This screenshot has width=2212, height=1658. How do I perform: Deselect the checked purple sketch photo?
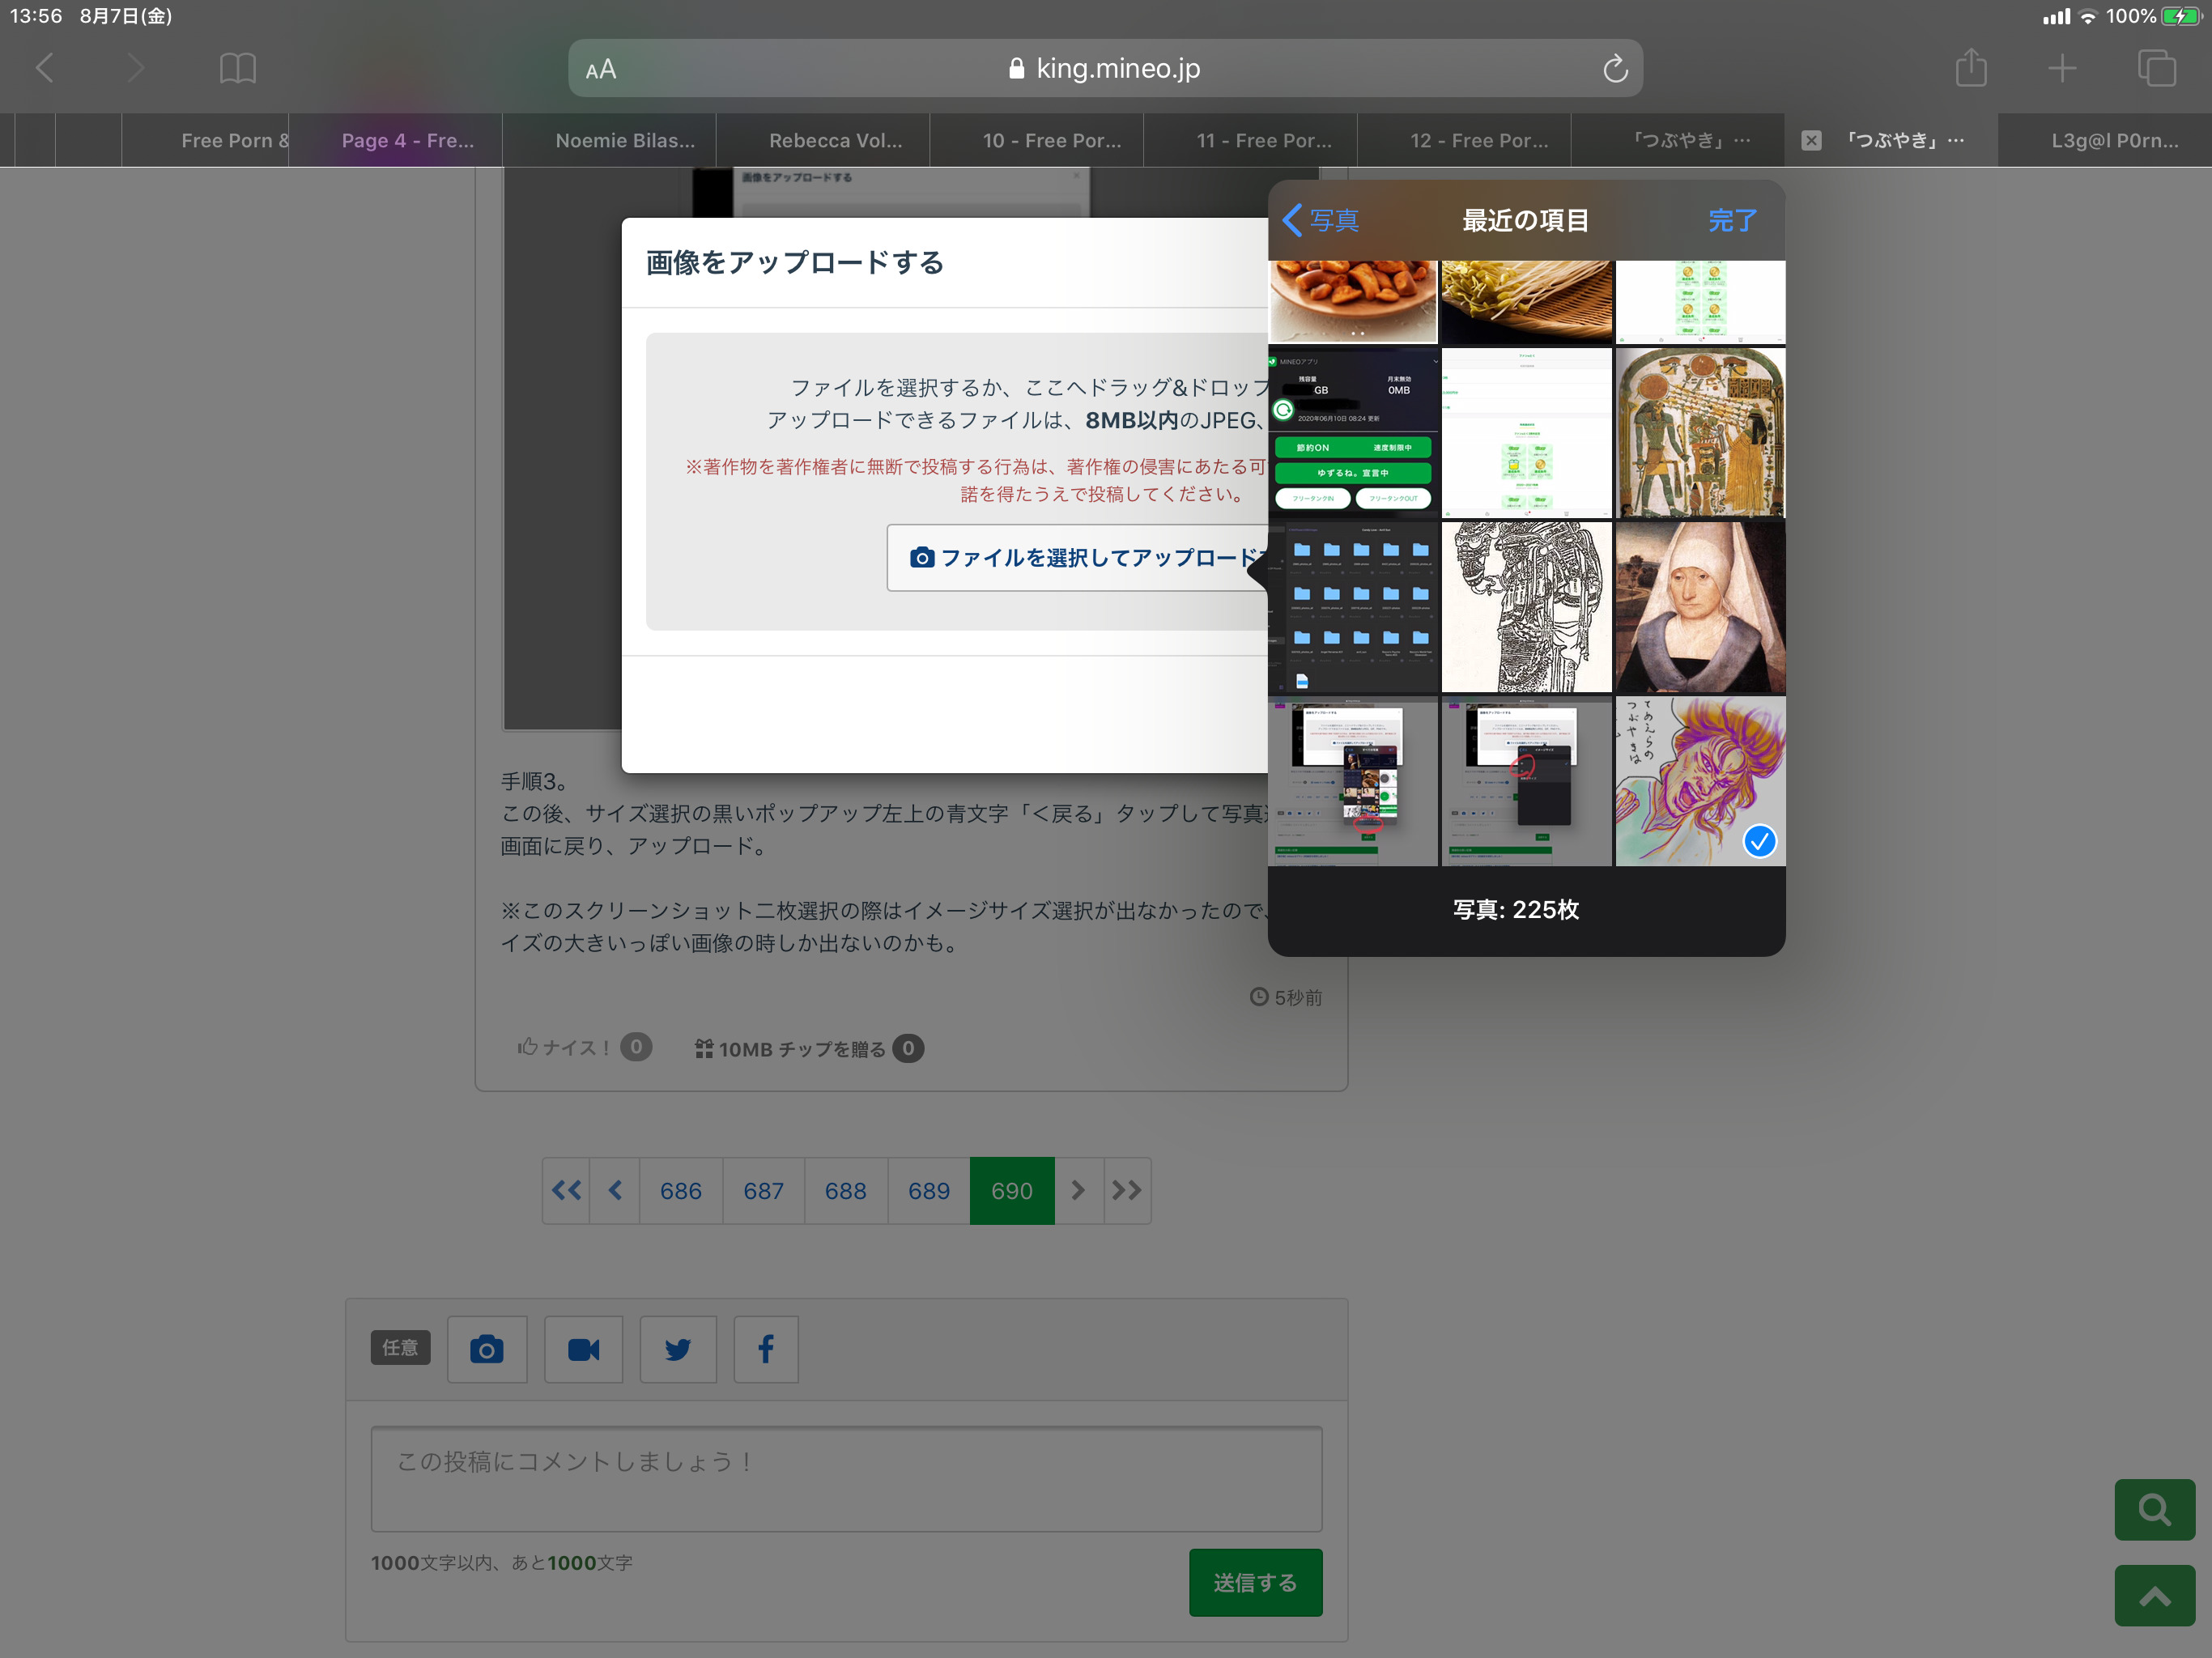tap(1699, 781)
